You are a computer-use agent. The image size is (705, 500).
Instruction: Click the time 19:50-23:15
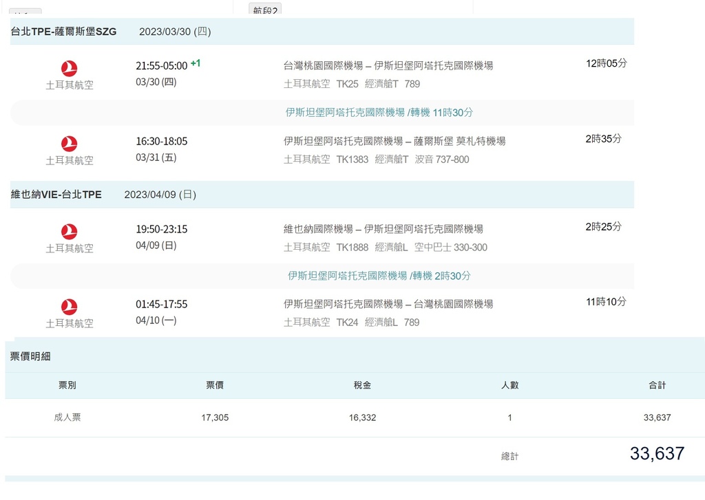click(161, 229)
